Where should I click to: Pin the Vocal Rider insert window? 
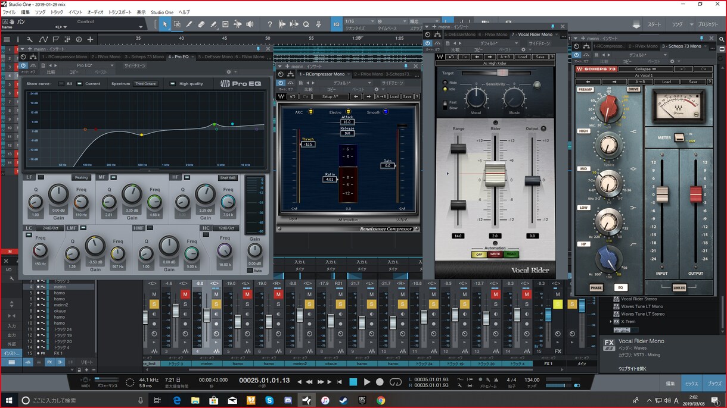(x=553, y=27)
